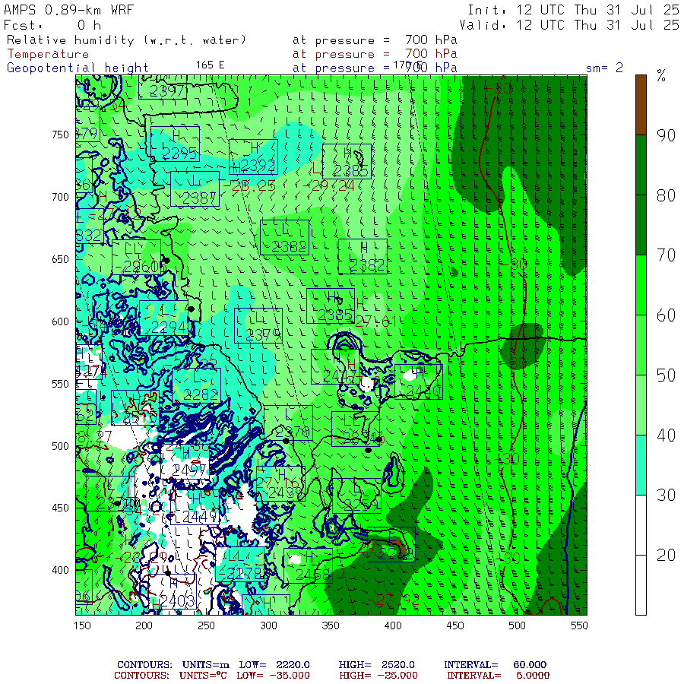The width and height of the screenshot is (684, 684).
Task: Click the red "HIGH= -25.000" footer value
Action: [x=378, y=676]
